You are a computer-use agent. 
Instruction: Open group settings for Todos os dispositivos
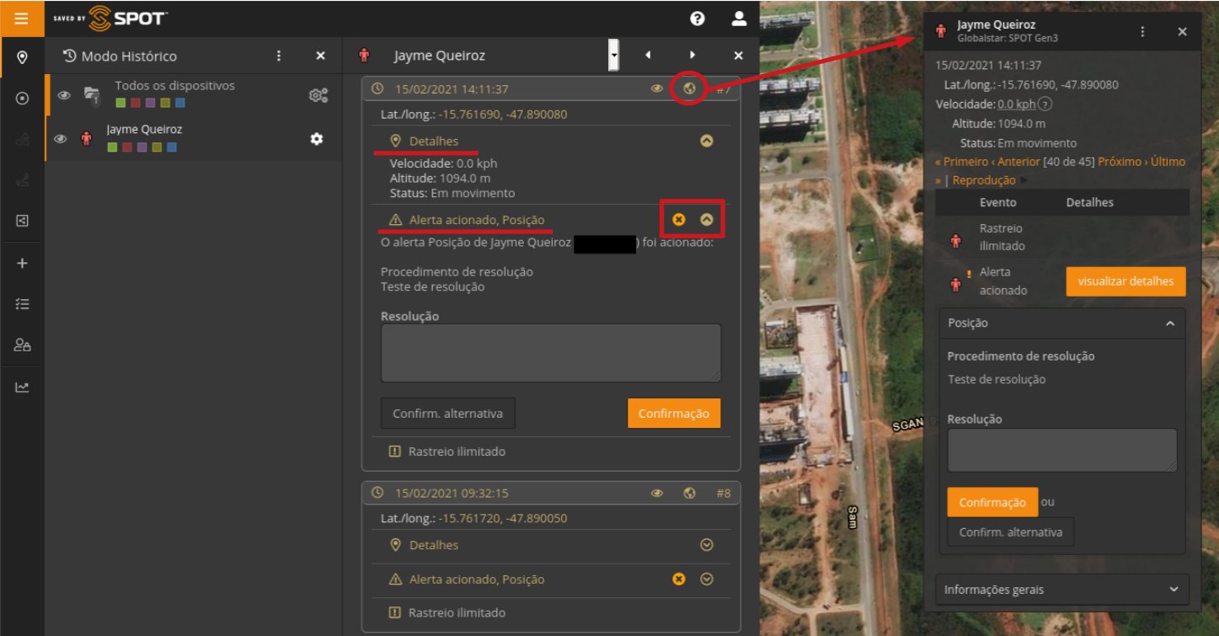[x=318, y=95]
